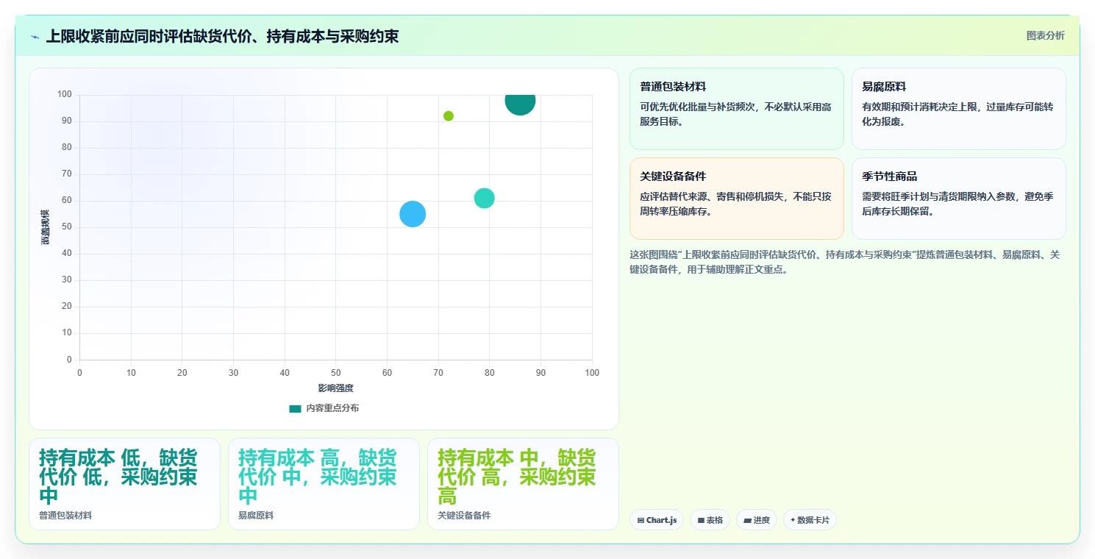Screen dimensions: 1095x559
Task: Click the 覆盖规模 y-axis title
Action: [46, 227]
